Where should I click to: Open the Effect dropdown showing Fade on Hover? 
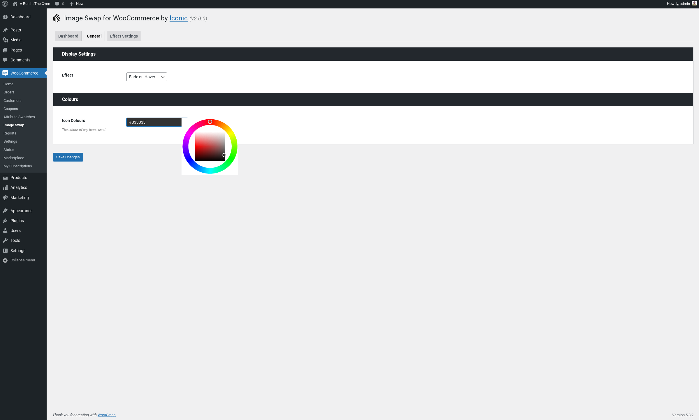pos(147,77)
